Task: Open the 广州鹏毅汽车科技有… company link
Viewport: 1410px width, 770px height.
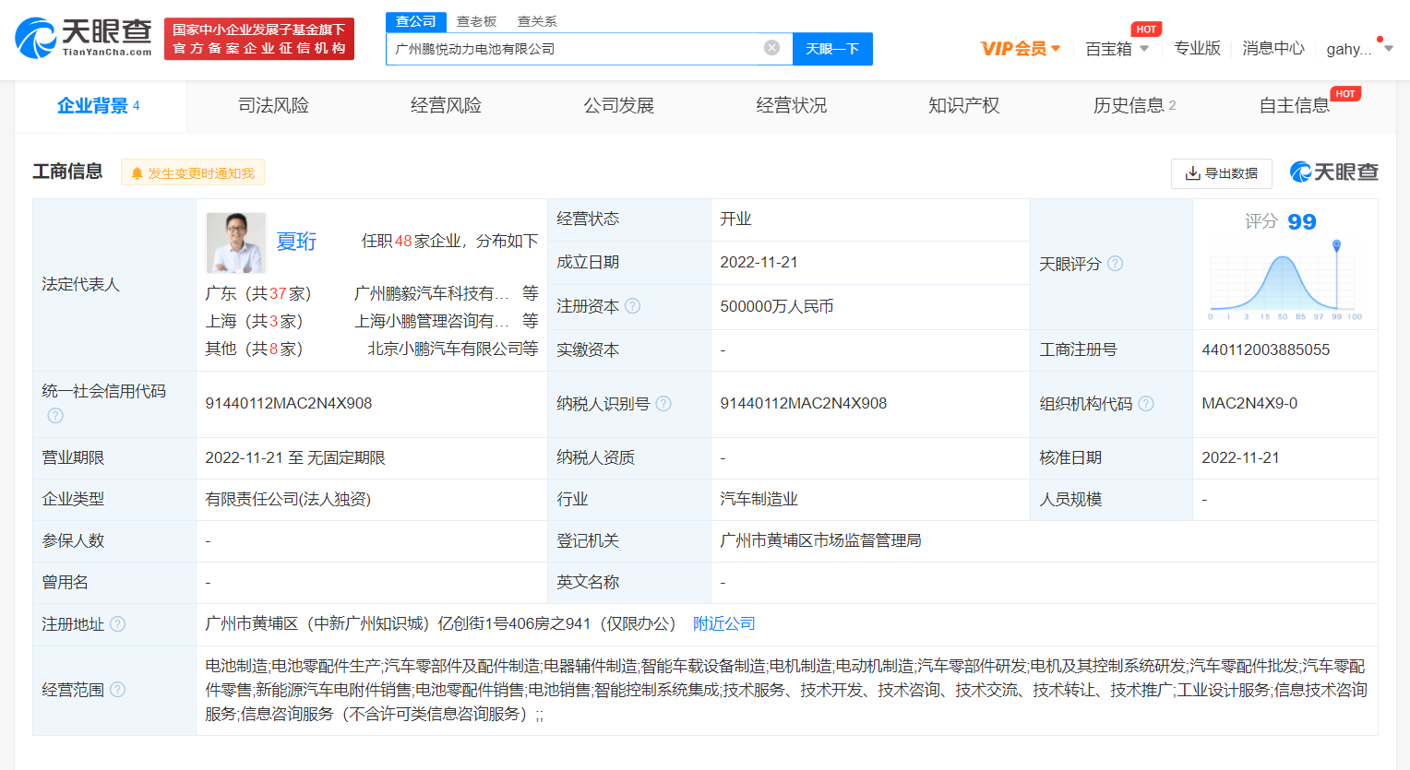Action: tap(432, 293)
